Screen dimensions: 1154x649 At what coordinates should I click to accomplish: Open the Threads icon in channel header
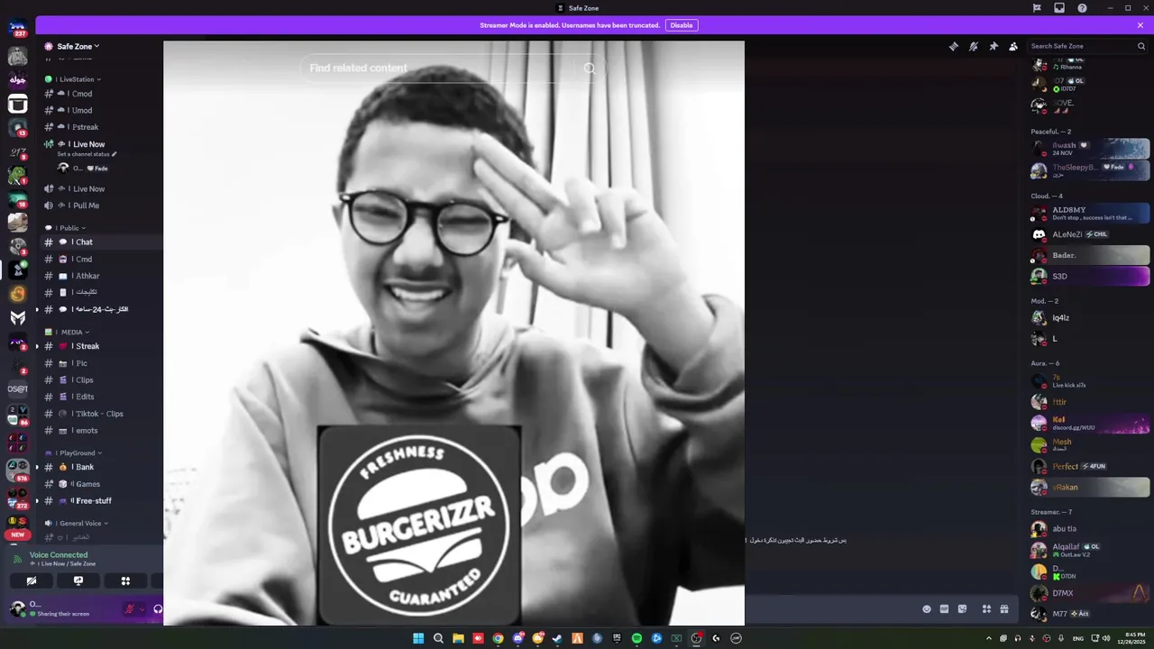[x=954, y=46]
